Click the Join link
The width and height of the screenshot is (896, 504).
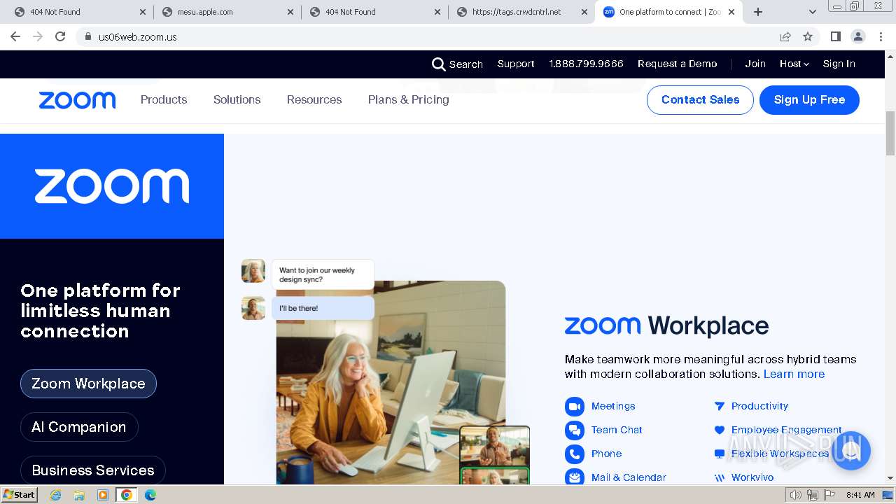[755, 64]
